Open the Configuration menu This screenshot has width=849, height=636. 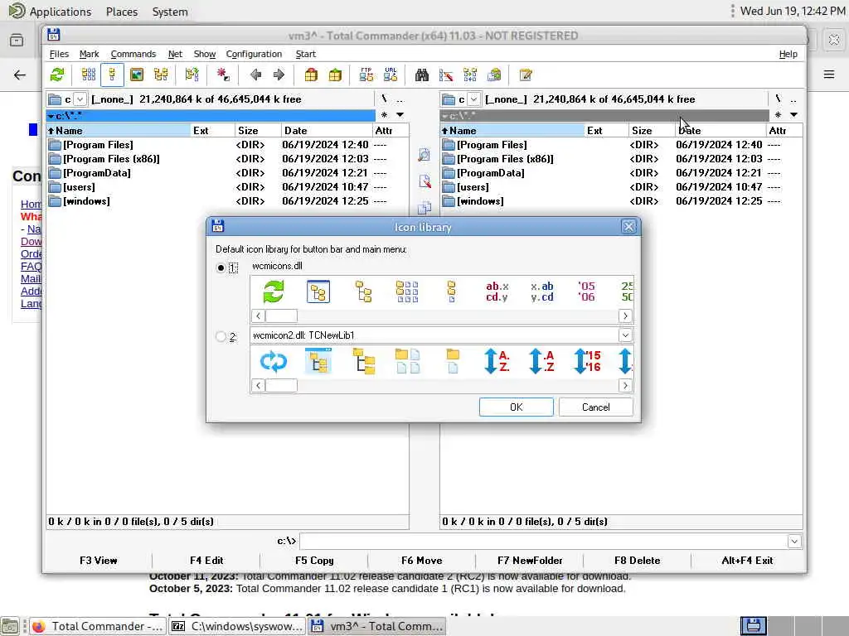[x=254, y=54]
